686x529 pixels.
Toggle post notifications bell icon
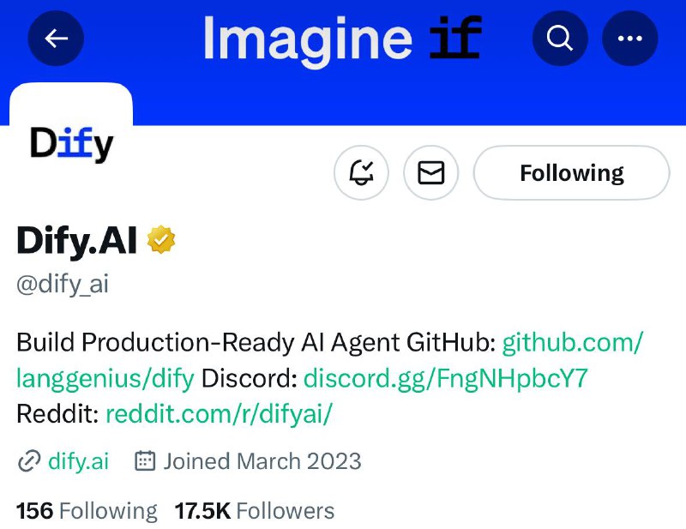[361, 172]
